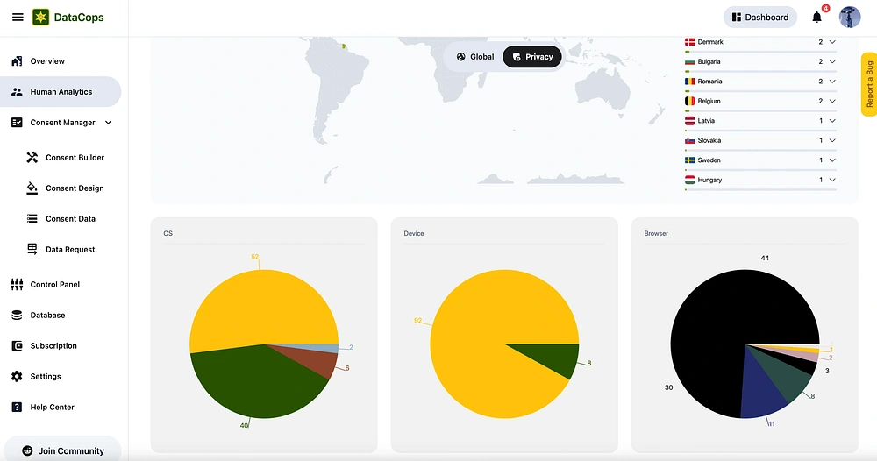Open the hamburger menu icon
This screenshot has width=877, height=461.
coord(18,18)
